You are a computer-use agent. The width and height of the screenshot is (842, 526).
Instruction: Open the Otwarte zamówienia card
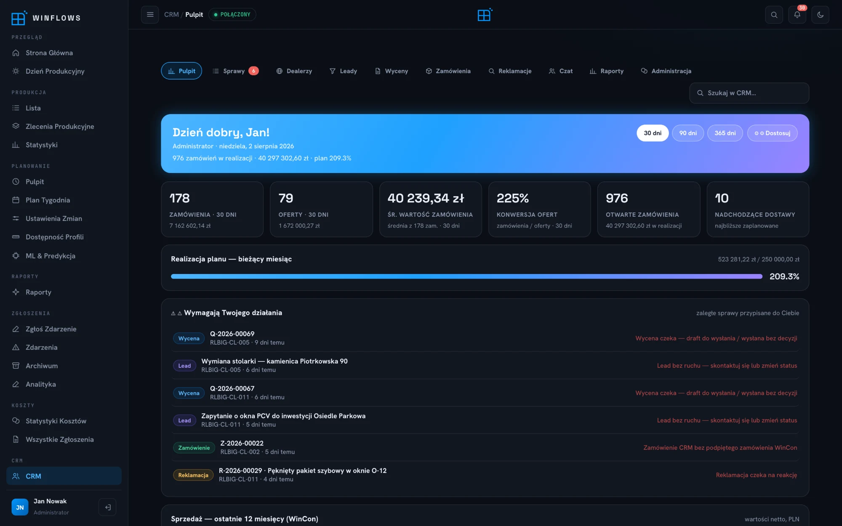(x=648, y=209)
